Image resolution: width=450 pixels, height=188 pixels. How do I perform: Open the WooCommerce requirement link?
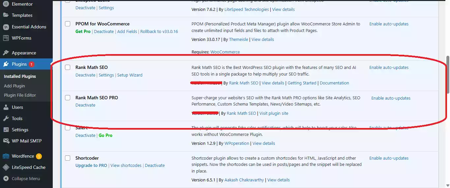[225, 52]
